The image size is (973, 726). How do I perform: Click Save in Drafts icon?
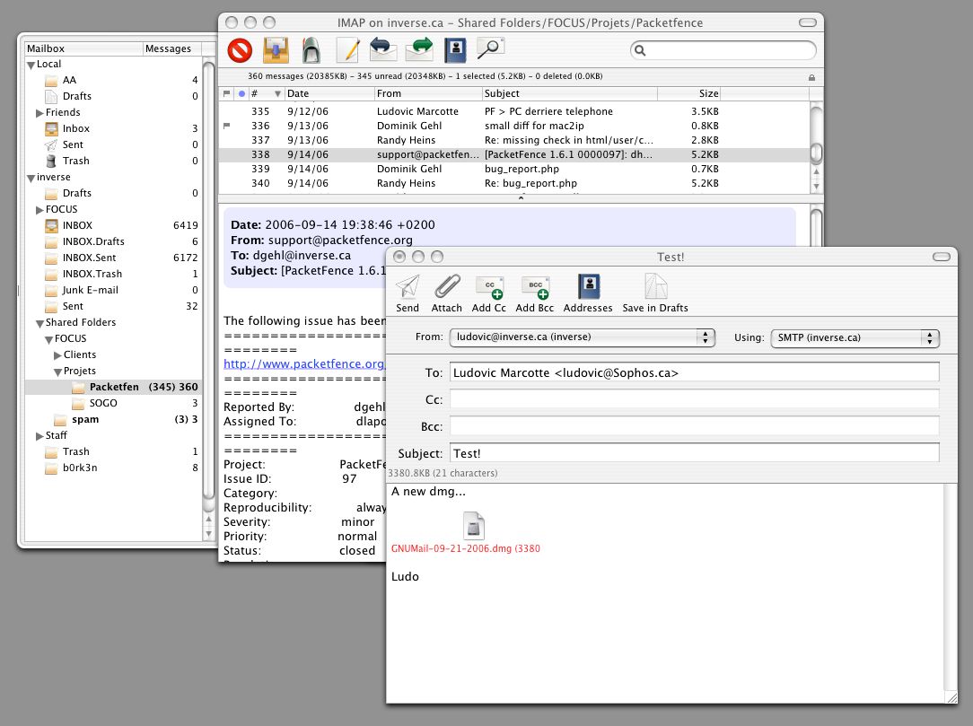pos(656,286)
